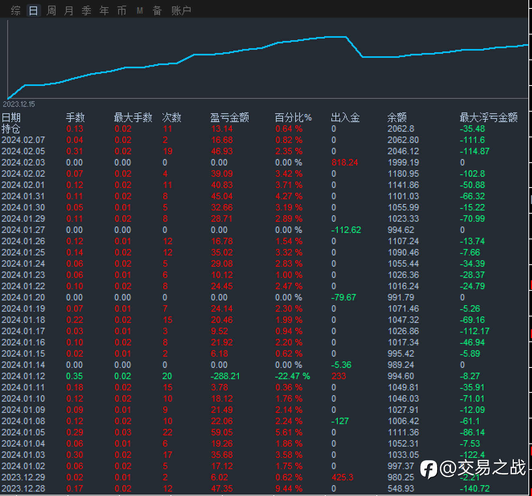Open the 币 currency tab
This screenshot has width=532, height=496.
coord(122,10)
